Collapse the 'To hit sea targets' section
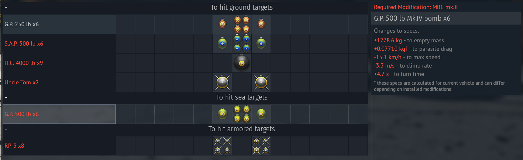Image resolution: width=523 pixels, height=160 pixels. point(6,97)
